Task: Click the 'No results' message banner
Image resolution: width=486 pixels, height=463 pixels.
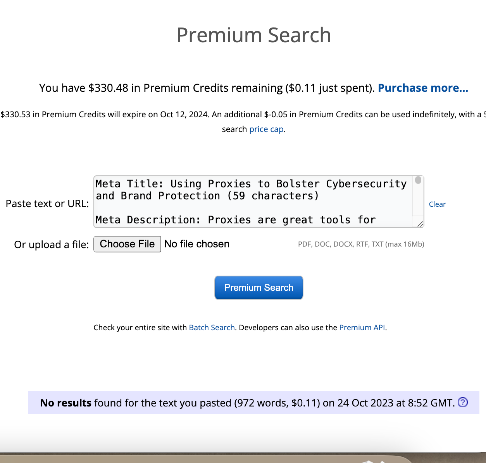Action: (x=247, y=403)
